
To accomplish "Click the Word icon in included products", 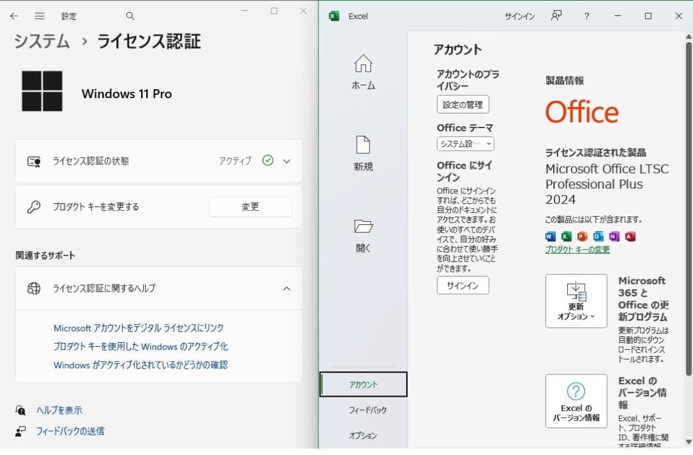I will pos(551,236).
